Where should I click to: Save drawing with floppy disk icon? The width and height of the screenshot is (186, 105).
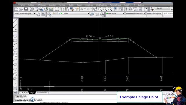[26, 9]
